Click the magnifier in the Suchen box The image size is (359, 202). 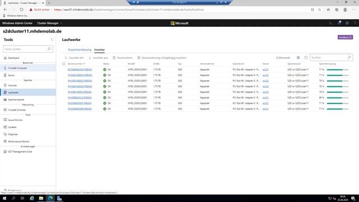pyautogui.click(x=349, y=57)
